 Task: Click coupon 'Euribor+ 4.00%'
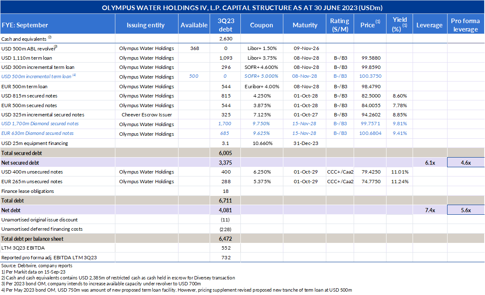262,87
